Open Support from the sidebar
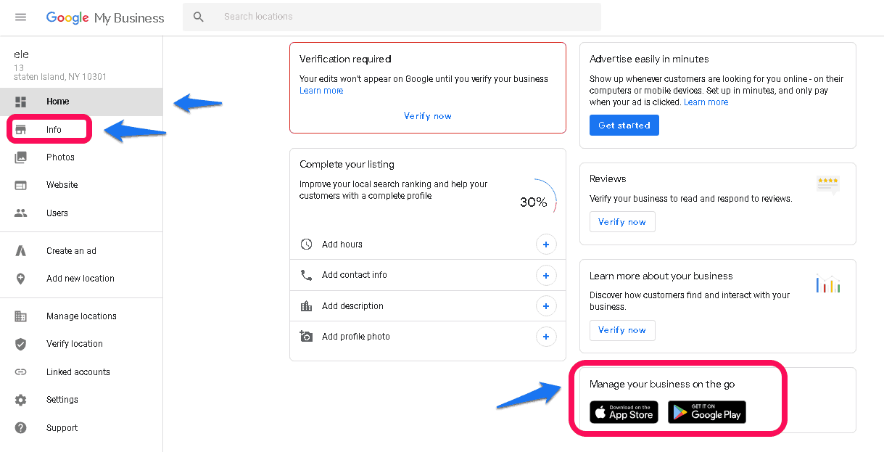Viewport: 884px width, 460px height. coord(81,428)
